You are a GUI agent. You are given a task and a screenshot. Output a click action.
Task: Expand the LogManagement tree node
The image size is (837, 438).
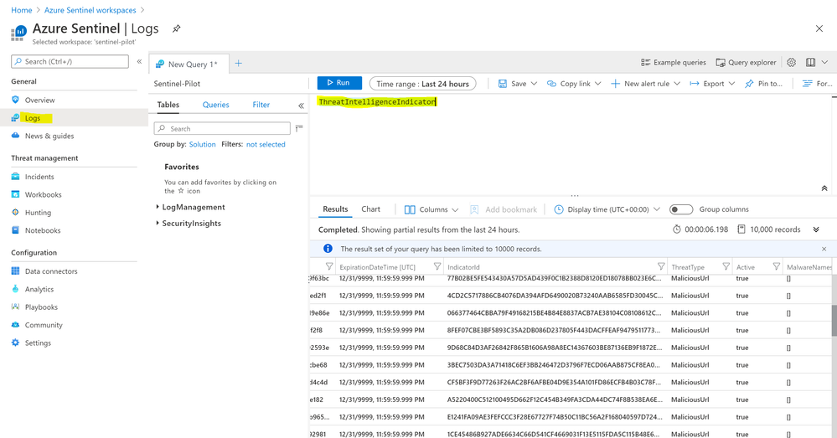pyautogui.click(x=157, y=207)
